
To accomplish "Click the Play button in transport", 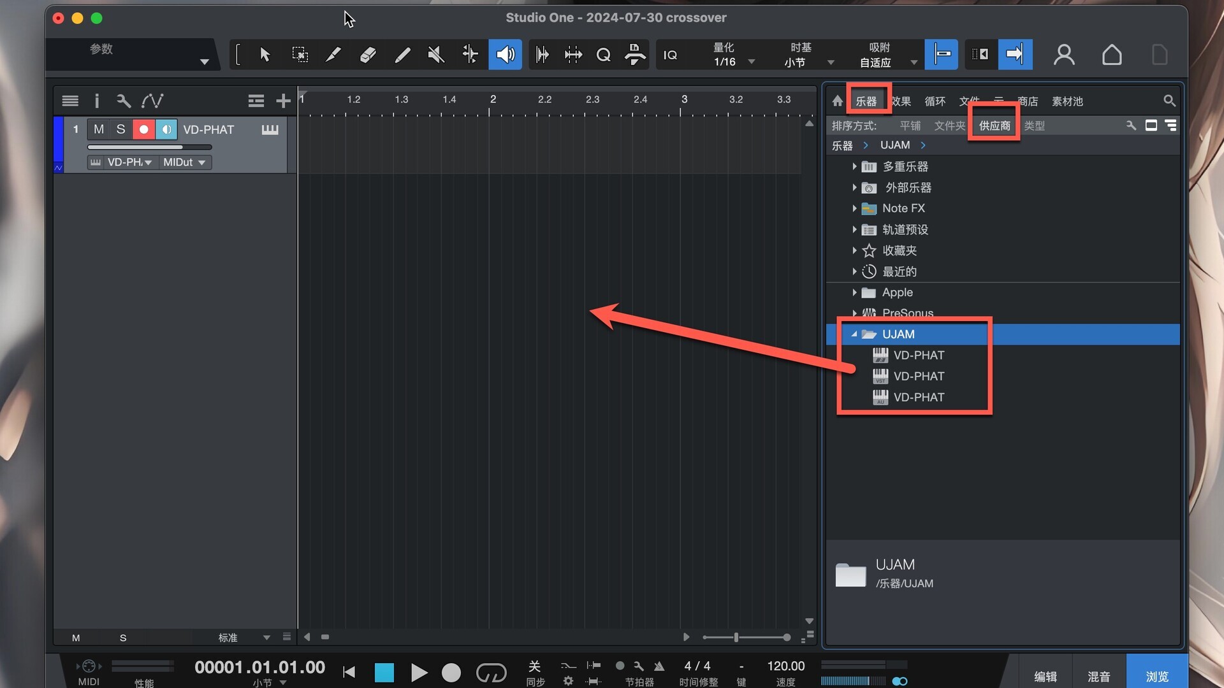I will click(x=418, y=672).
